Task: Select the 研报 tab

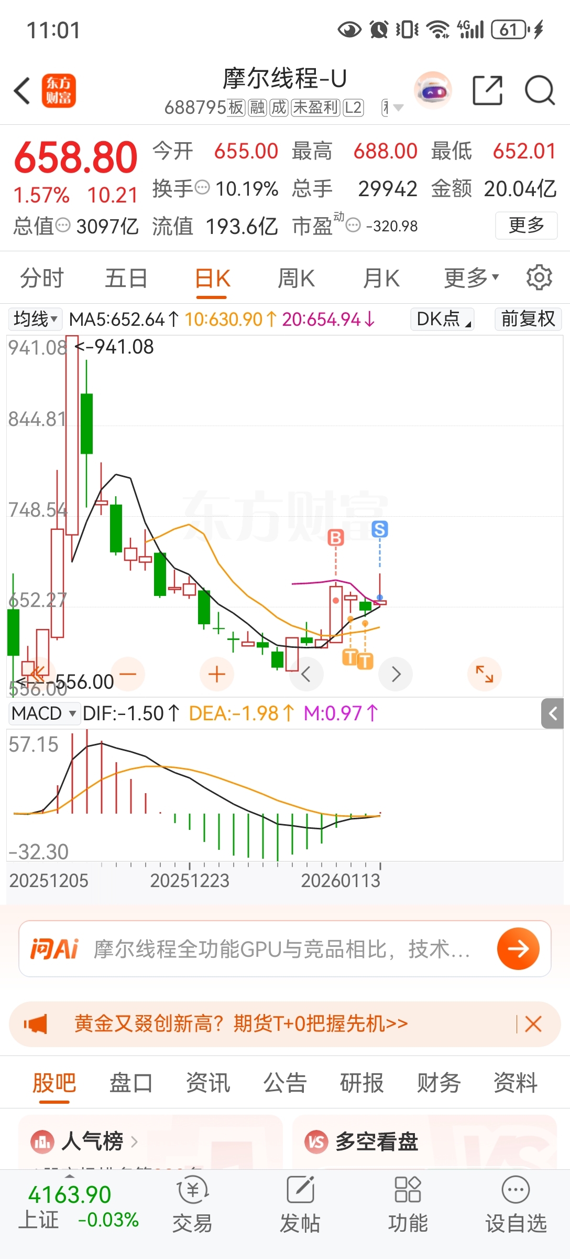Action: (x=362, y=1083)
